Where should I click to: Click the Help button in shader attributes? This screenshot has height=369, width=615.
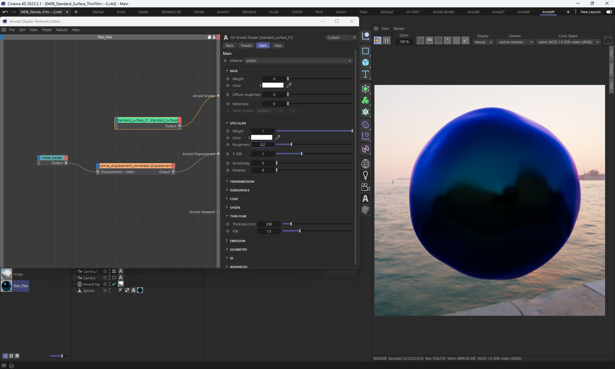pyautogui.click(x=277, y=46)
